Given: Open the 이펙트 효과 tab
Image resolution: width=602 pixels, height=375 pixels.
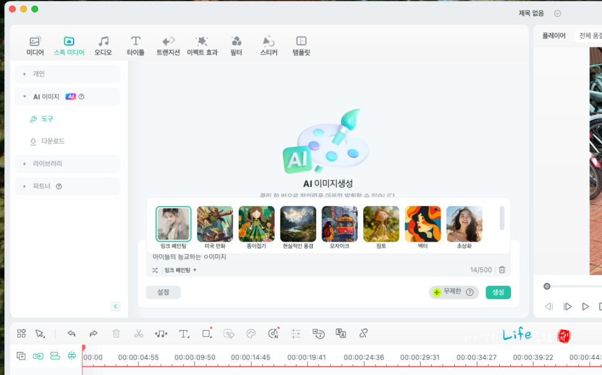Looking at the screenshot, I should [202, 45].
